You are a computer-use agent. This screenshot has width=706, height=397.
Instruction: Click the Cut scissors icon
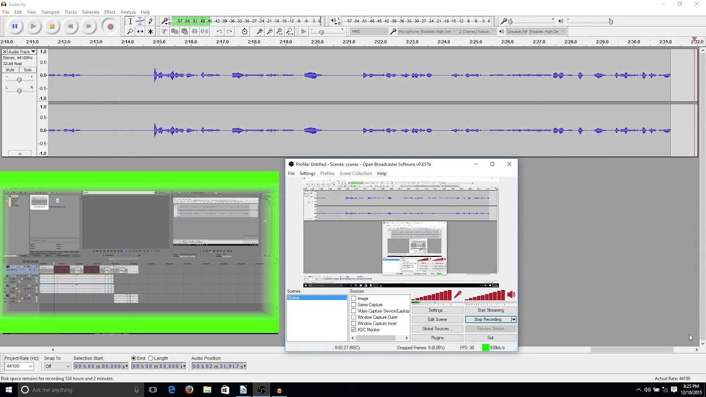click(x=165, y=31)
